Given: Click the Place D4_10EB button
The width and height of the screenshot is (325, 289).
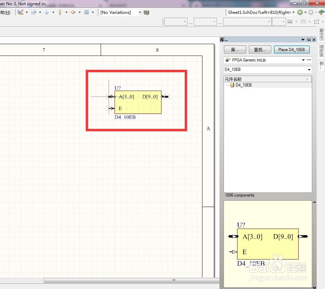Looking at the screenshot, I should click(292, 50).
